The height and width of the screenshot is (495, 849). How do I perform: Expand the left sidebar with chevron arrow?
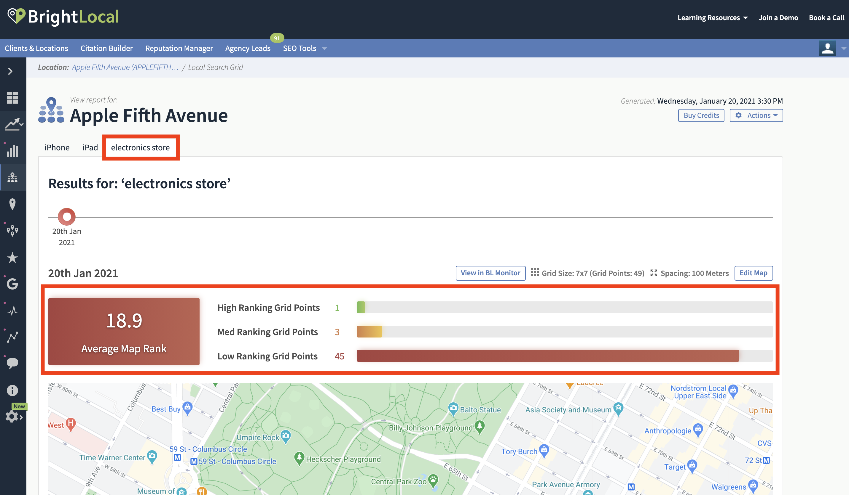pyautogui.click(x=10, y=71)
